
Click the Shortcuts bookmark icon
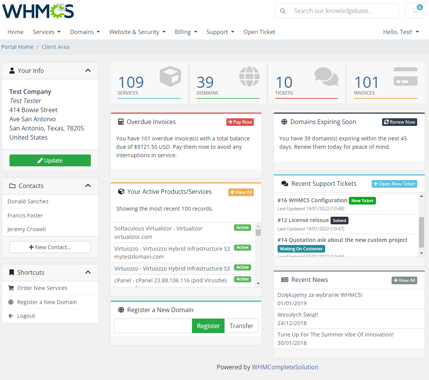(x=11, y=272)
